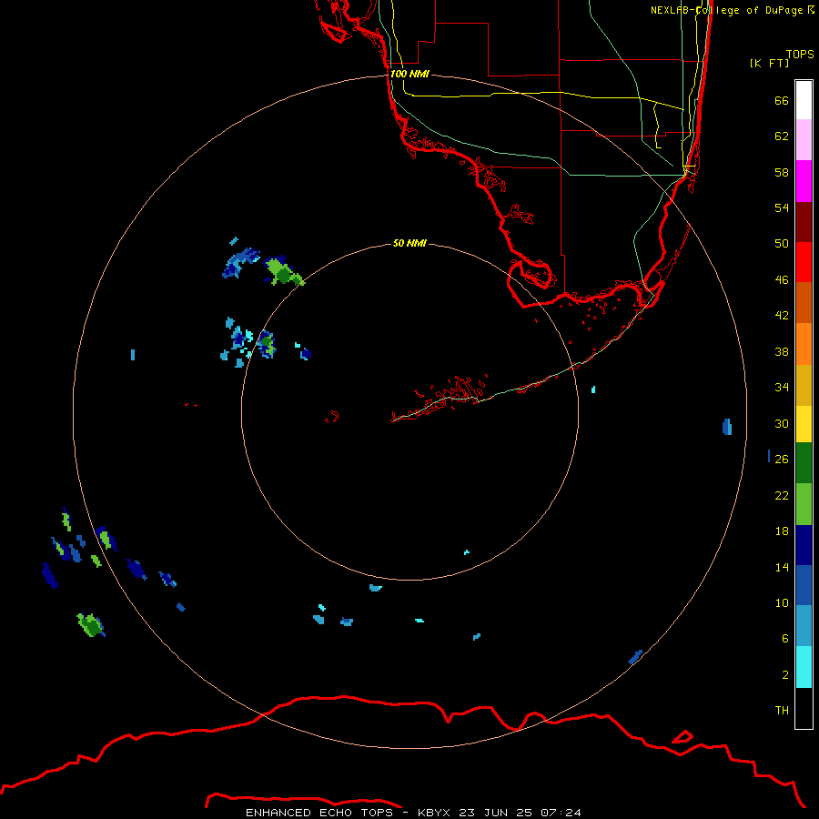This screenshot has width=819, height=819.
Task: Select the light pink legend swatch
Action: tap(804, 139)
